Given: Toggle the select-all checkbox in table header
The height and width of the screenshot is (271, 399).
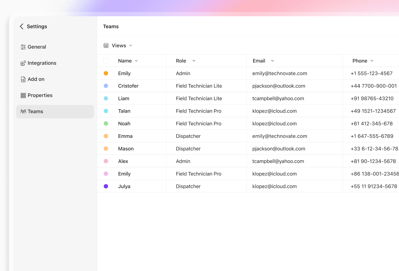Looking at the screenshot, I should (x=106, y=61).
